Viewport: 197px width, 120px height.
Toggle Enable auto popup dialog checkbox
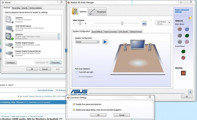pyautogui.click(x=74, y=110)
